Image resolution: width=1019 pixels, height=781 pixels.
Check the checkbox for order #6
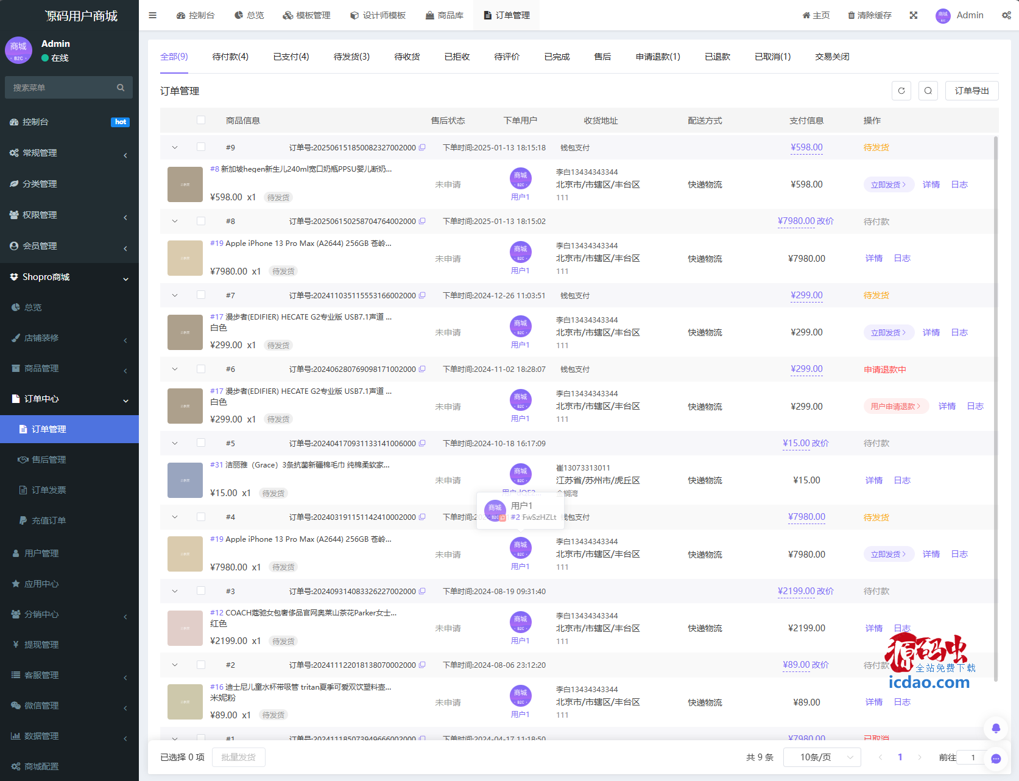click(x=201, y=369)
